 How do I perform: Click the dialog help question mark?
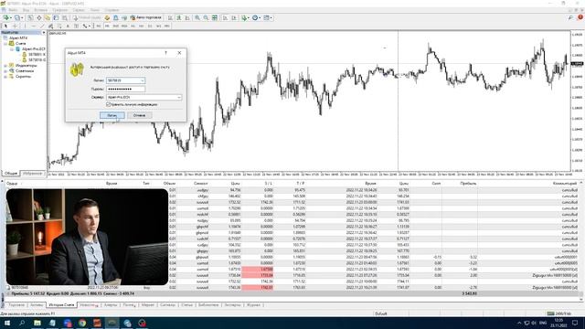pos(166,53)
